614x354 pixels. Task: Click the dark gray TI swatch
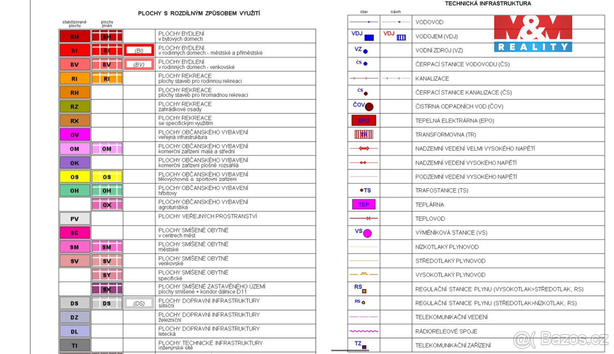click(x=75, y=345)
